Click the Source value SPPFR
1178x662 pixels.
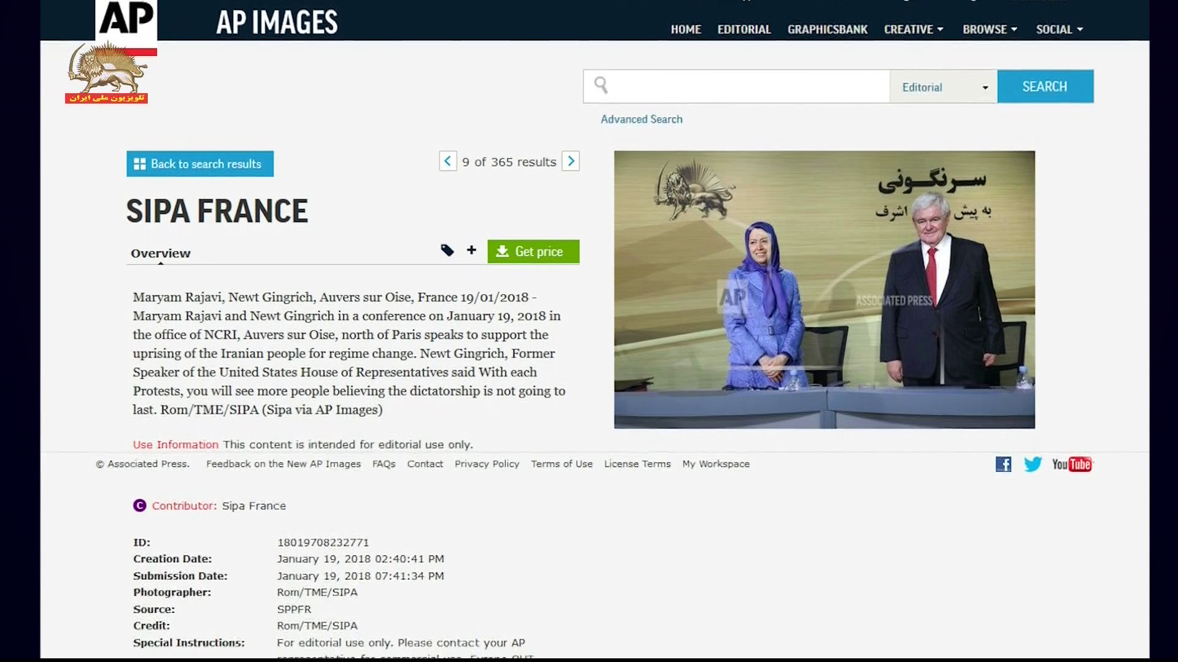pos(294,609)
